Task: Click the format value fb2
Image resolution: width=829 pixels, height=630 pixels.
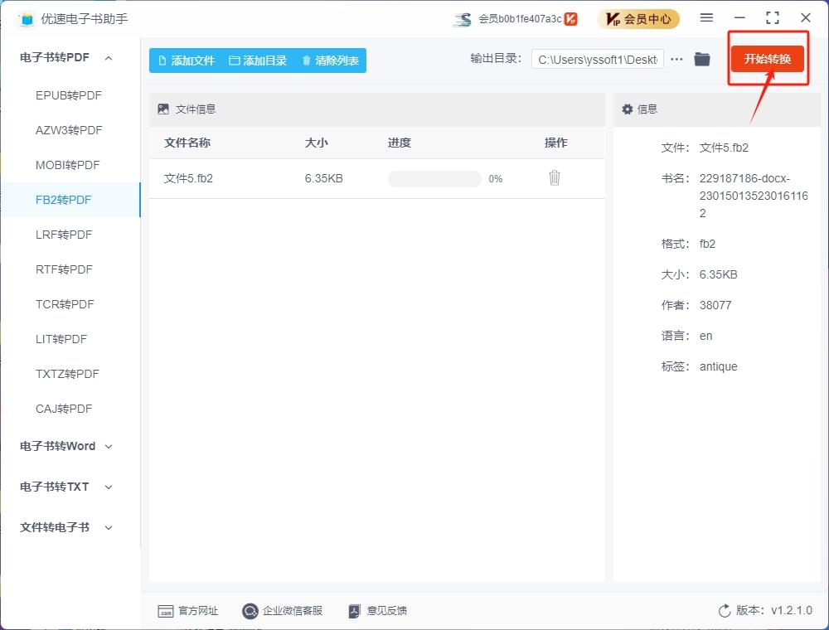Action: pyautogui.click(x=707, y=245)
